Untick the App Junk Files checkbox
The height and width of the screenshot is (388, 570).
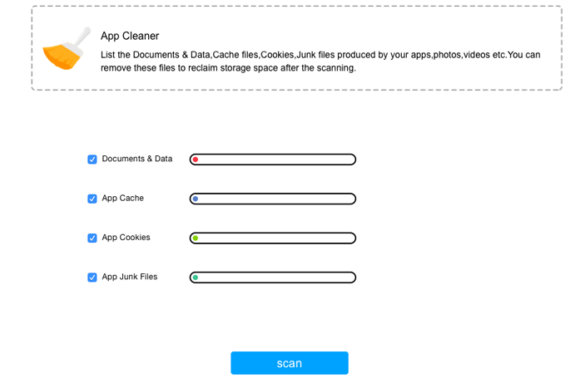point(92,277)
